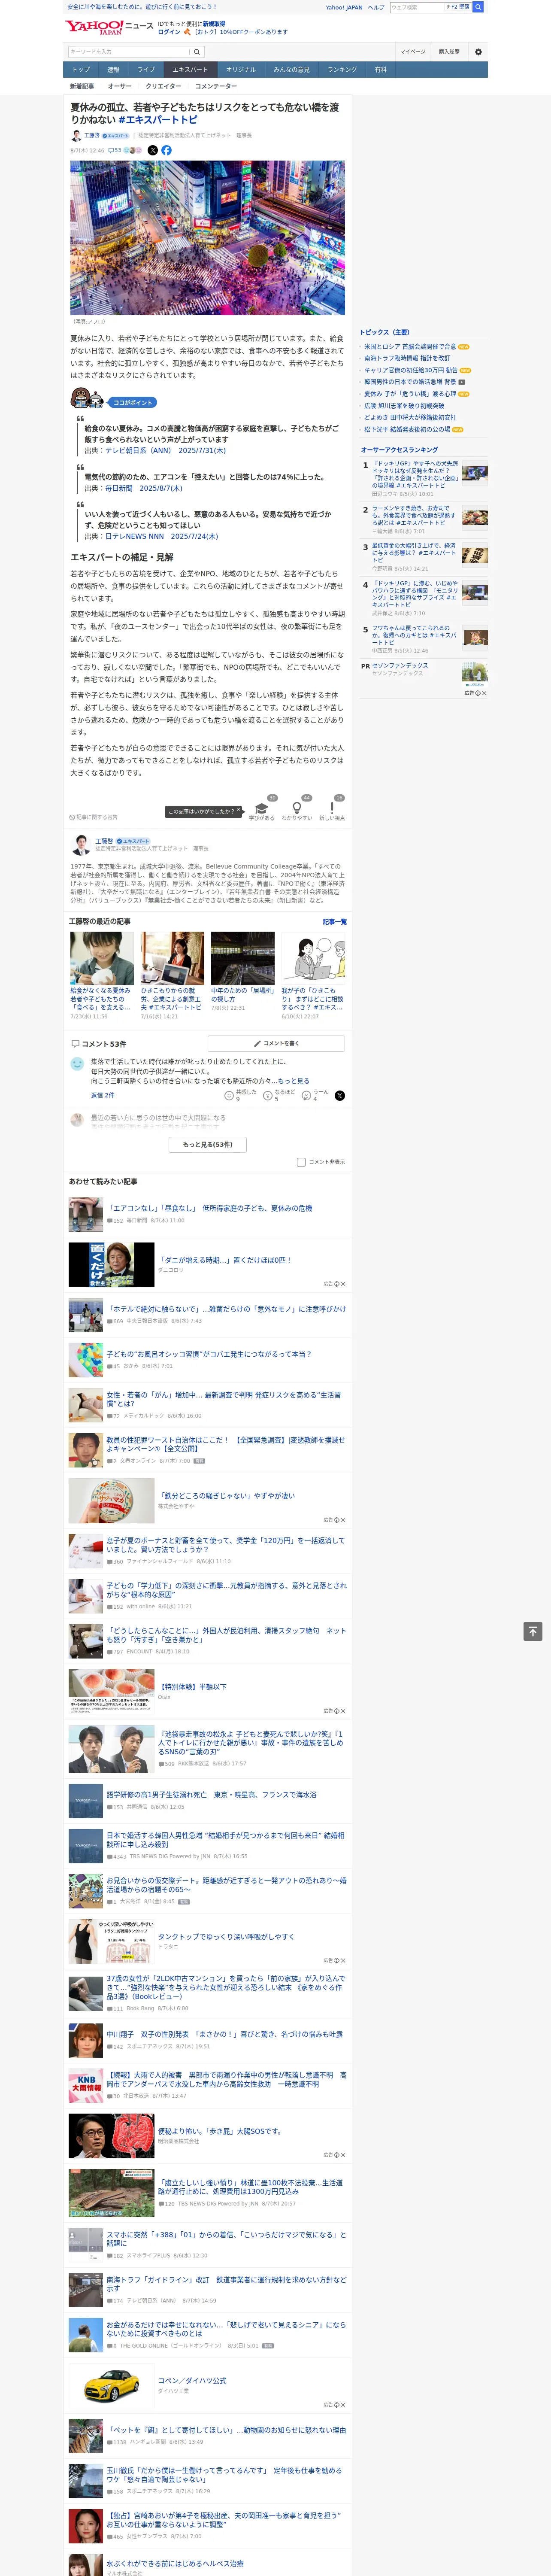Open the 有料 navigation tab

point(380,70)
